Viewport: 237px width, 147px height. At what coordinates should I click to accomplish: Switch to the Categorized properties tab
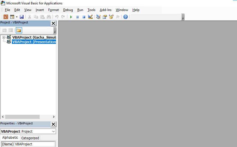click(30, 138)
